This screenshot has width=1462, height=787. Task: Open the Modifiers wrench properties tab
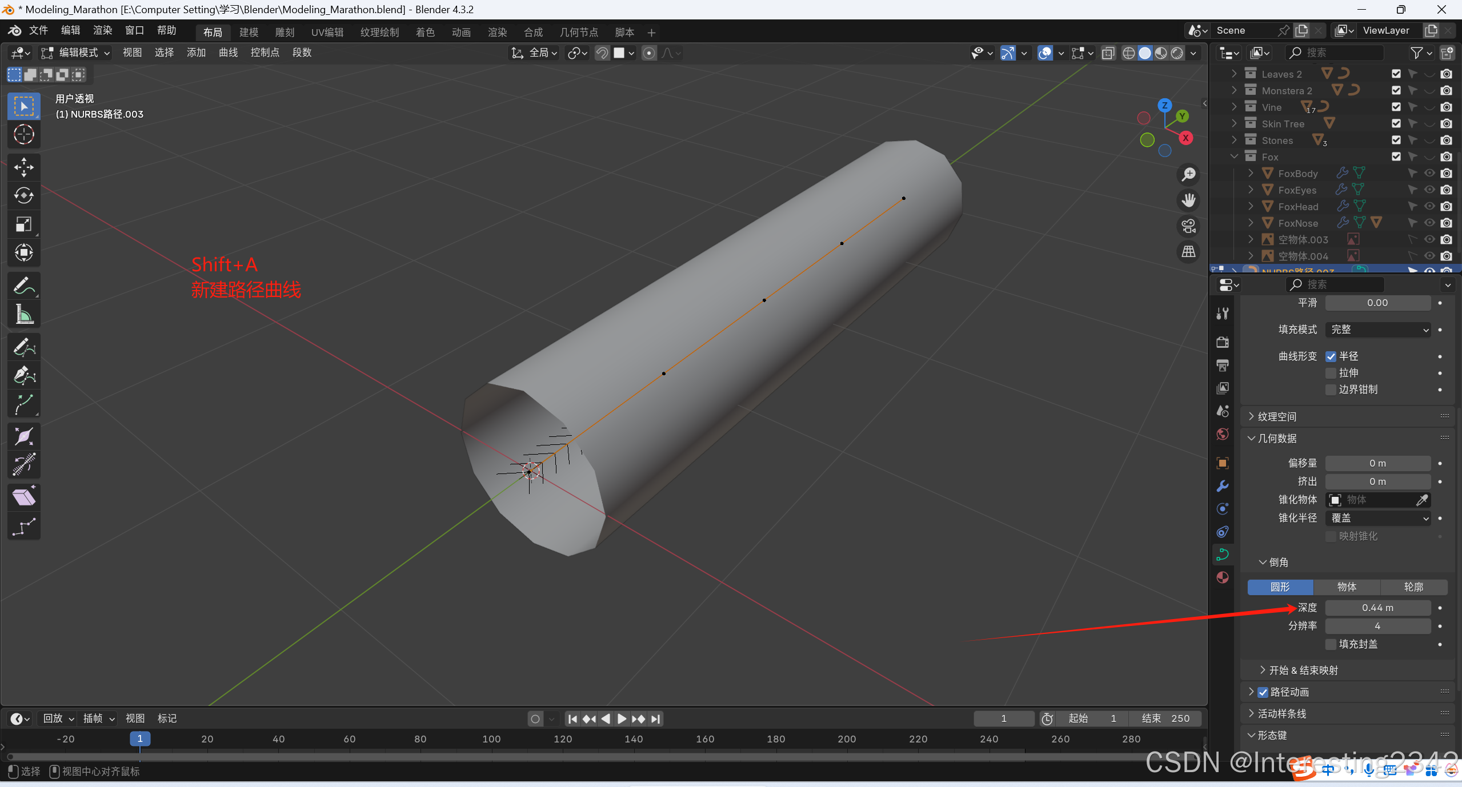point(1223,486)
